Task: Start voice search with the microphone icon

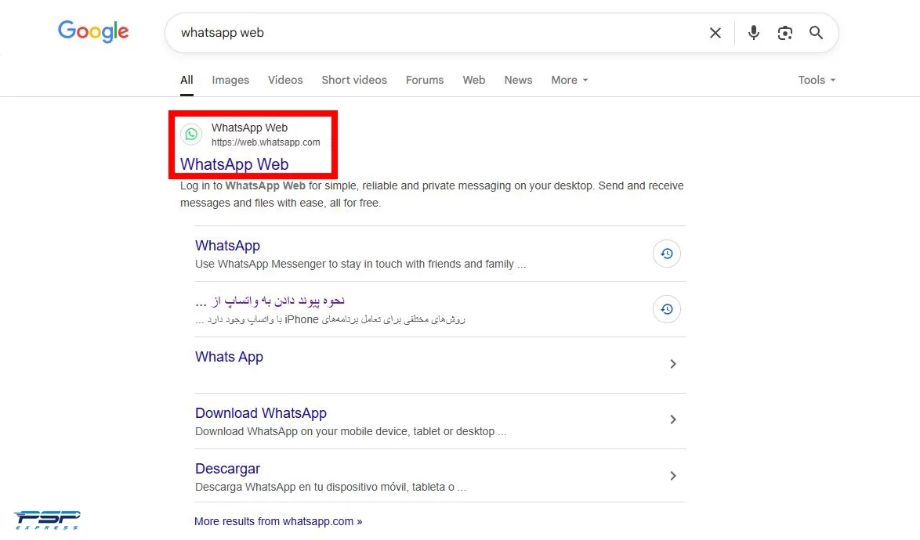Action: pyautogui.click(x=754, y=33)
